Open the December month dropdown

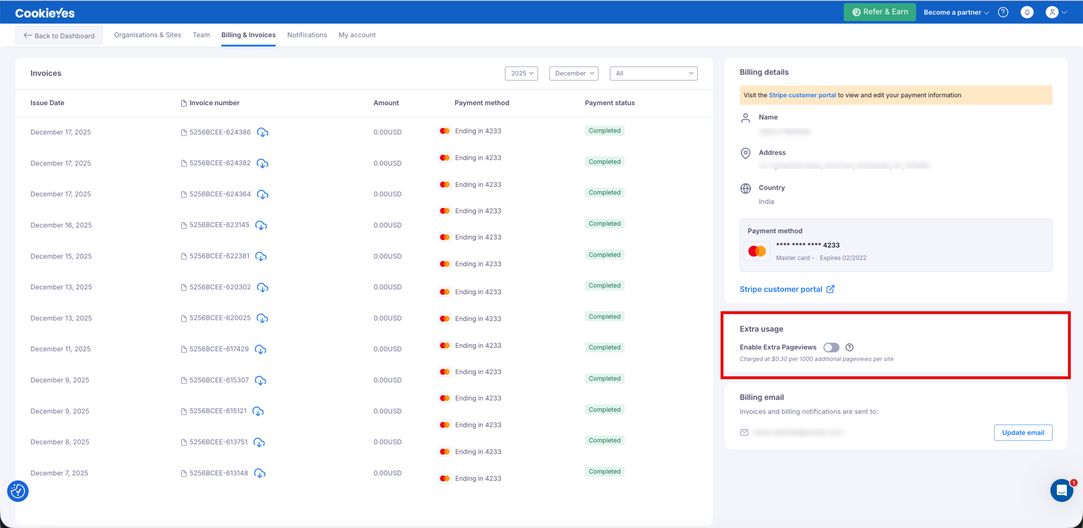pyautogui.click(x=574, y=73)
